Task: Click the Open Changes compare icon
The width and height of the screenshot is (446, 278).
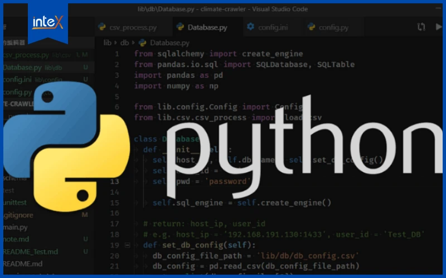Action: pyautogui.click(x=421, y=27)
